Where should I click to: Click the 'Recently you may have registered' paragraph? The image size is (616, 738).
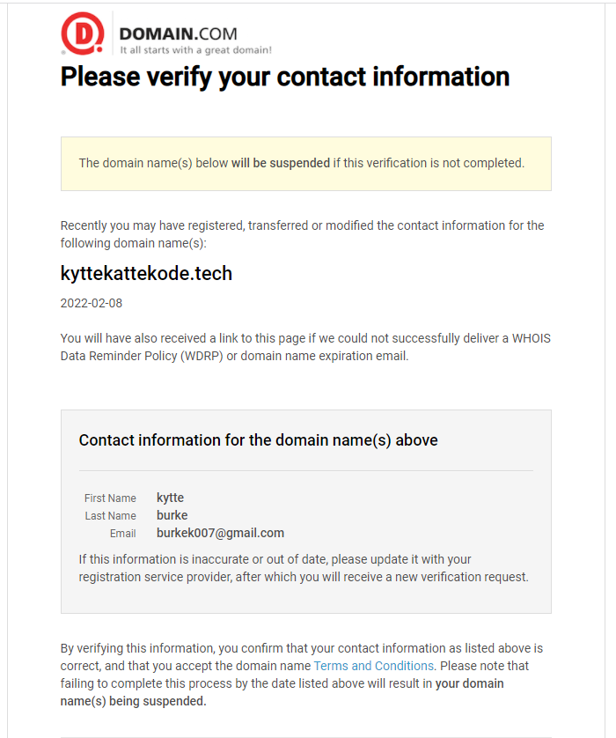pyautogui.click(x=303, y=234)
